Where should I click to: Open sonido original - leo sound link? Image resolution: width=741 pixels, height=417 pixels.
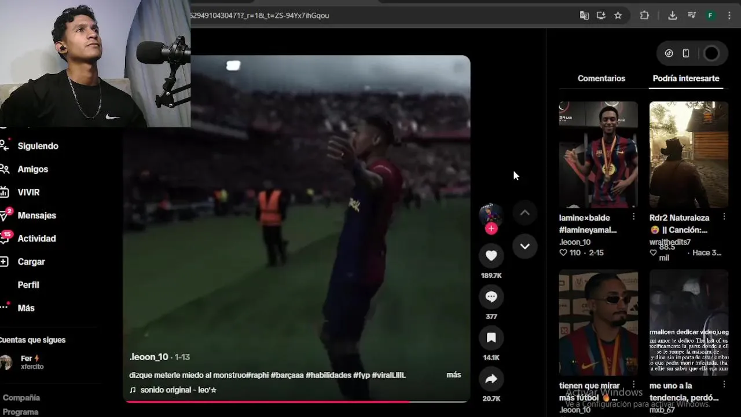tap(178, 390)
